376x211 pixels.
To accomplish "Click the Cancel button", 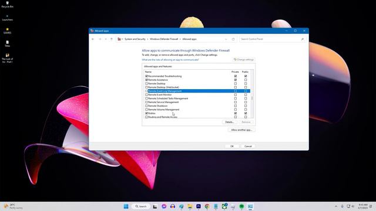I will click(x=248, y=146).
